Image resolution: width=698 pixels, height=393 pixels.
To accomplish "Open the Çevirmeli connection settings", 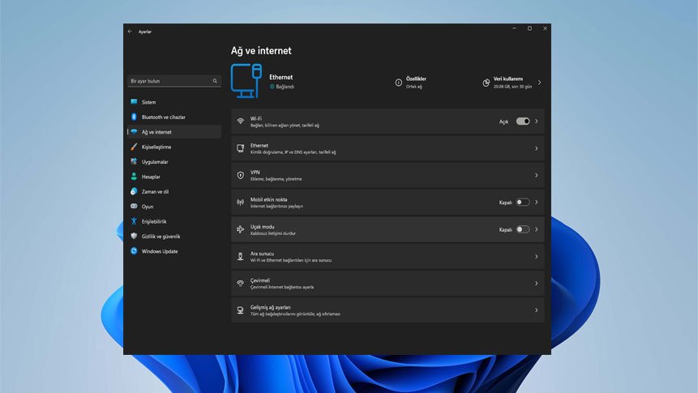I will (x=387, y=284).
